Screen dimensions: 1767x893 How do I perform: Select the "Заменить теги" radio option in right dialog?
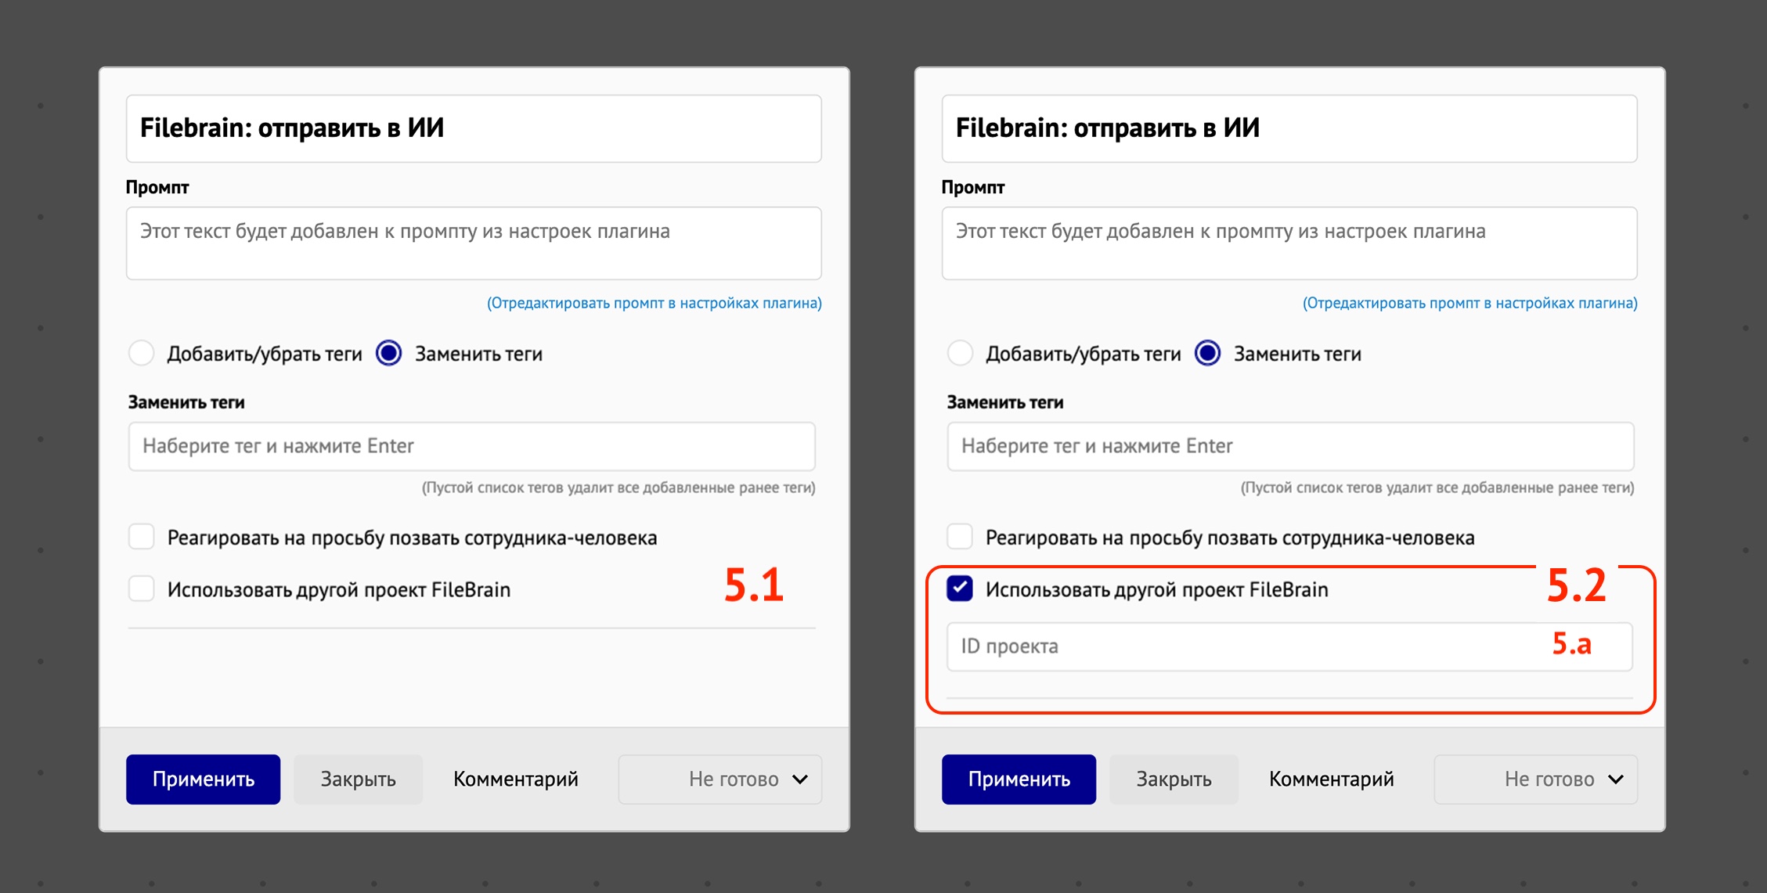click(1207, 354)
